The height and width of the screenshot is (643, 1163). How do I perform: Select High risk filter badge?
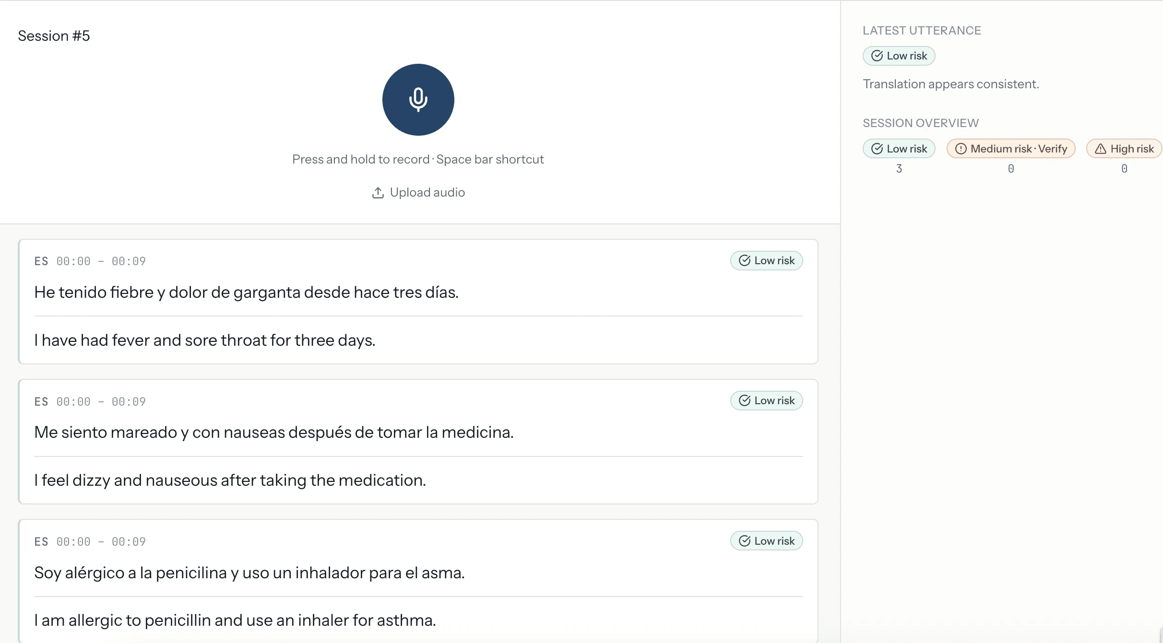pyautogui.click(x=1124, y=149)
